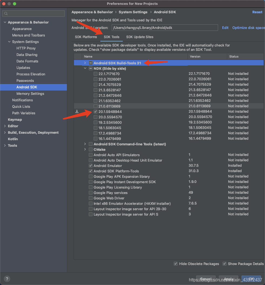Check NDK version 19.2.5345600
This screenshot has height=285, width=265.
[96, 122]
